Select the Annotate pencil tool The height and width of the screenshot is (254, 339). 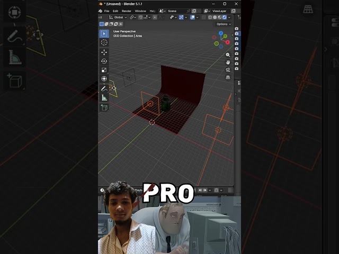pos(104,88)
